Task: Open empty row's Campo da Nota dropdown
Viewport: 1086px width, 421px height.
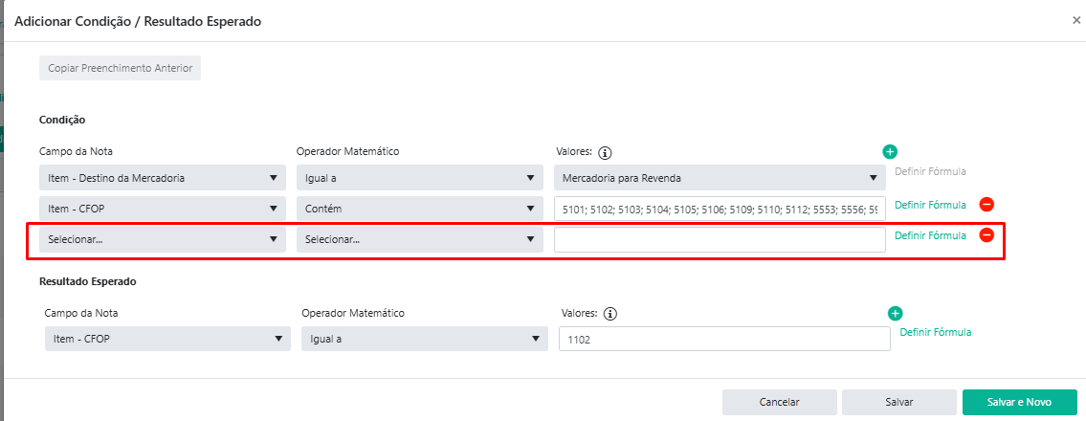Action: point(162,239)
